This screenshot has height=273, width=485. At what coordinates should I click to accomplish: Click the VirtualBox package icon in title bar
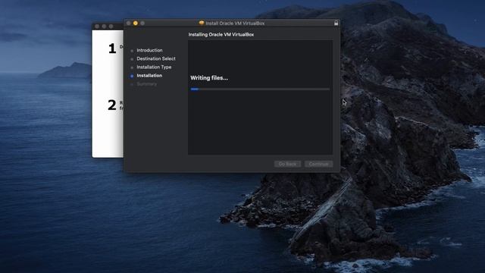click(x=202, y=23)
